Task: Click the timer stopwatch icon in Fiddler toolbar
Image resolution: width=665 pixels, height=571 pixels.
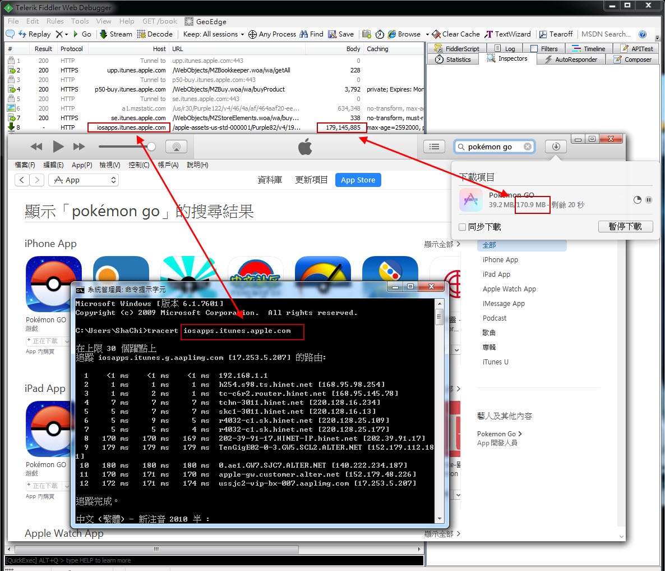Action: [x=380, y=34]
